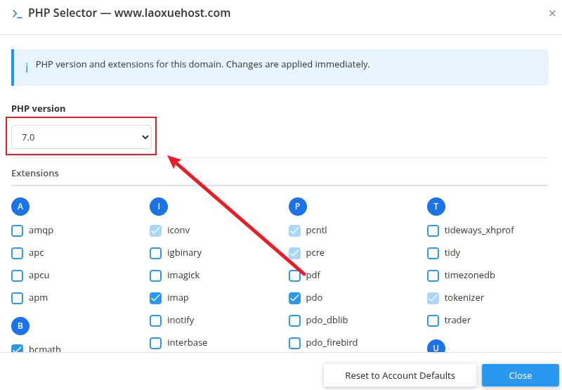Screen dimensions: 562x390
Task: Click the letter A section badge
Action: [20, 206]
